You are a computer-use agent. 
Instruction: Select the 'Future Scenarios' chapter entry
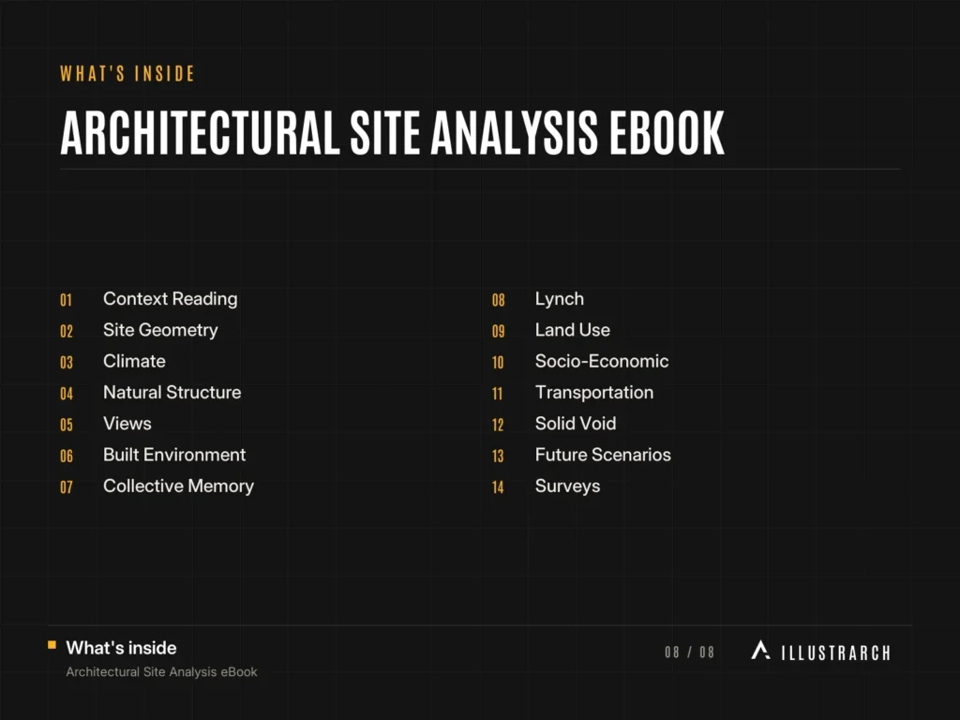point(603,455)
